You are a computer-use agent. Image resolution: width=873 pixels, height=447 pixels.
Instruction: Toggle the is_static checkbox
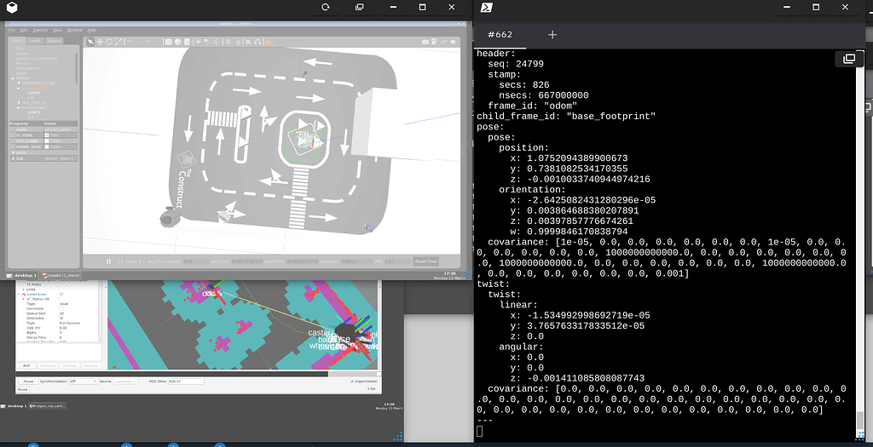point(46,135)
